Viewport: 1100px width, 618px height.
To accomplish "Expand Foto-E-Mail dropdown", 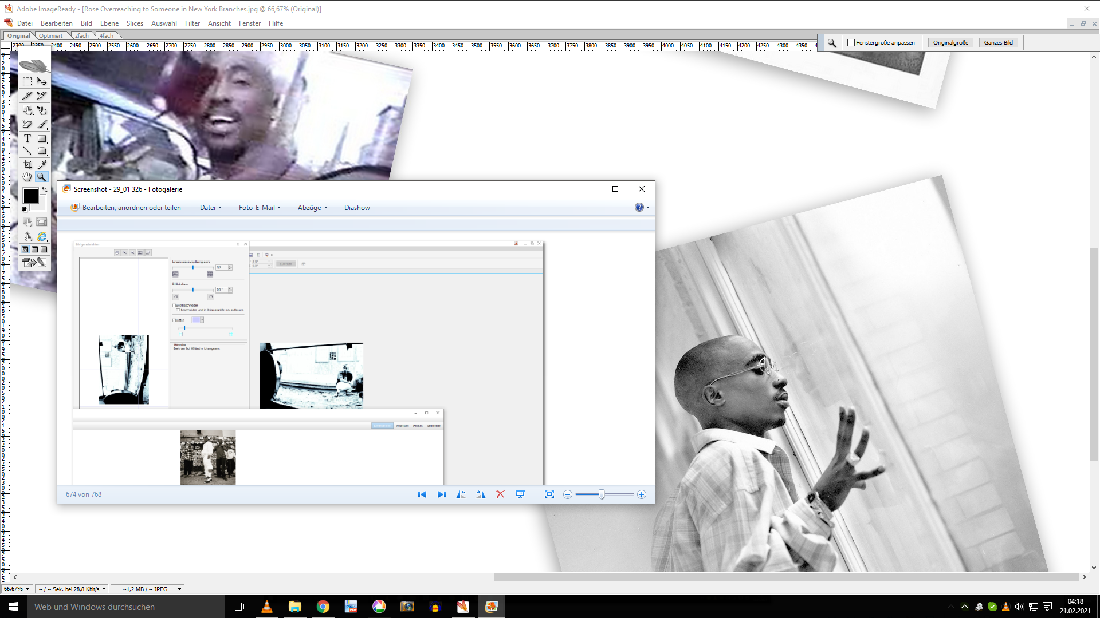I will [260, 208].
